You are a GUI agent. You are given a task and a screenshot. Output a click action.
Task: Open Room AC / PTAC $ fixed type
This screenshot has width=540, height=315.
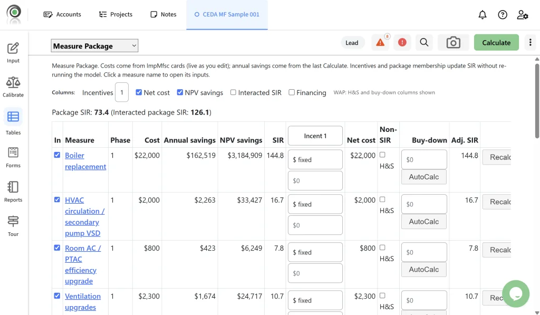click(x=315, y=252)
